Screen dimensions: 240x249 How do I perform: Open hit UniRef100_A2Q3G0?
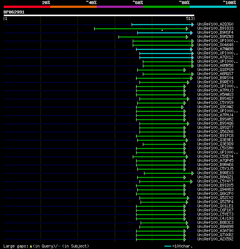[215, 24]
